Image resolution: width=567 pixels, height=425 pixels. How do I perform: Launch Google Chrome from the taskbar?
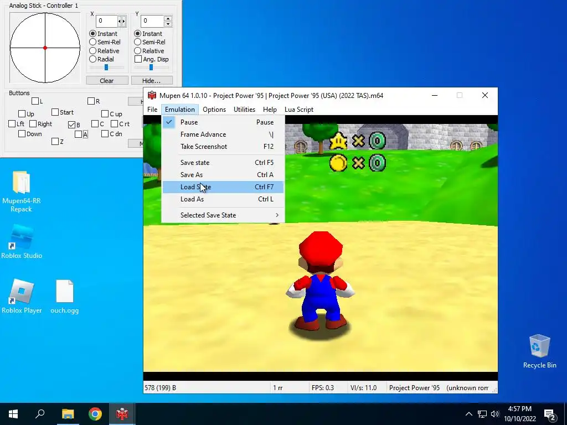tap(95, 414)
